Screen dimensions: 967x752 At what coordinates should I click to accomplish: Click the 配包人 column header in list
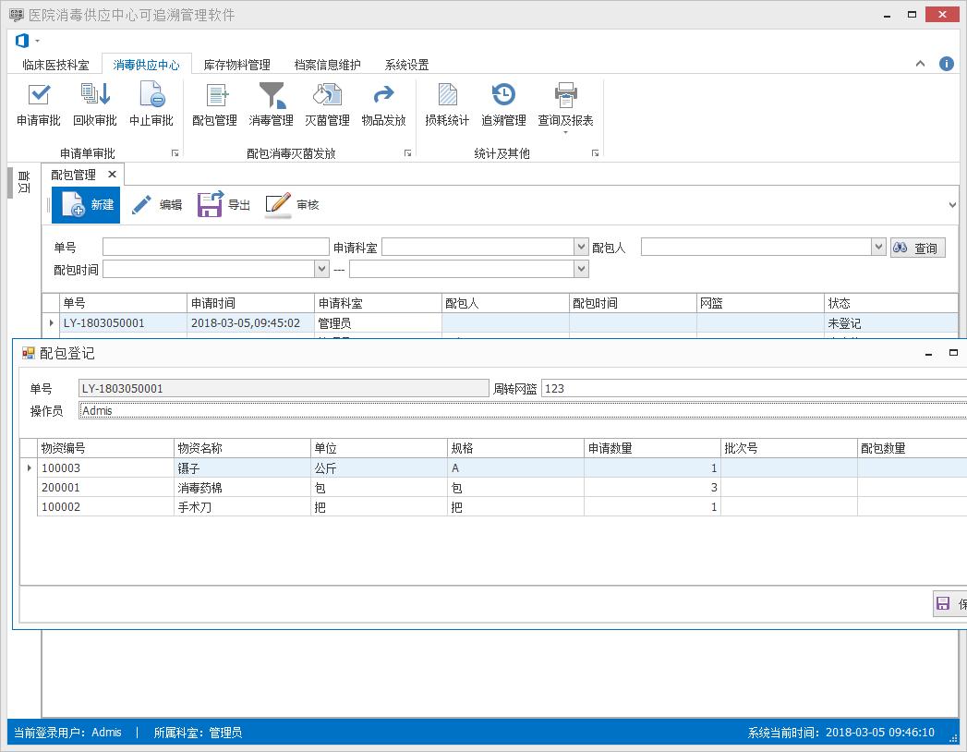click(x=506, y=303)
